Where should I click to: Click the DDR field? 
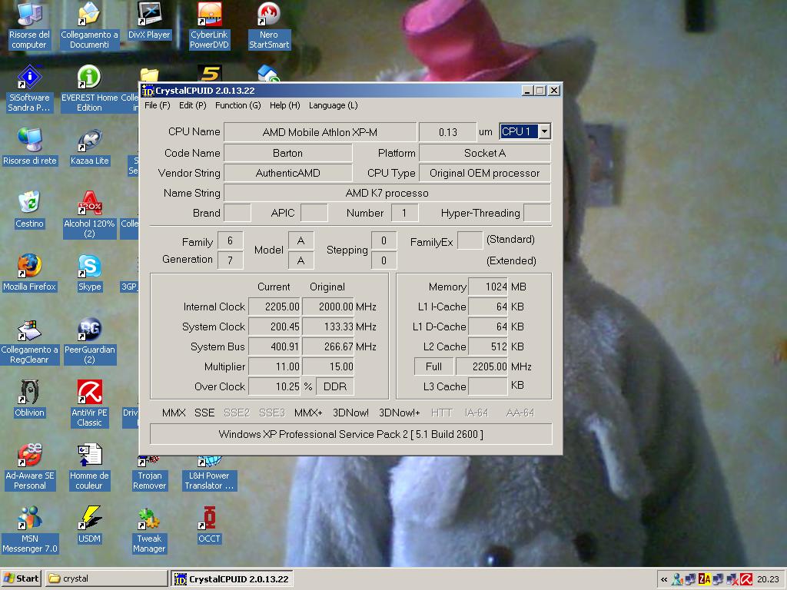(335, 387)
